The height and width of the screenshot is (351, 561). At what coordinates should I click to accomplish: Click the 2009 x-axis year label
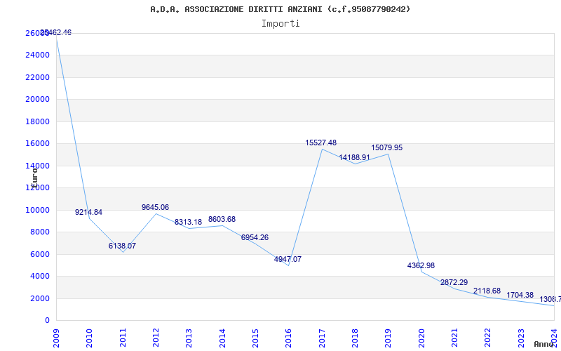pos(56,338)
